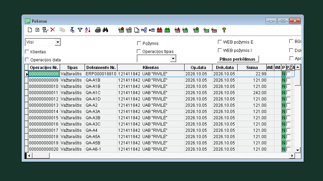
Task: Open the filter funnel tool
Action: coord(80,30)
